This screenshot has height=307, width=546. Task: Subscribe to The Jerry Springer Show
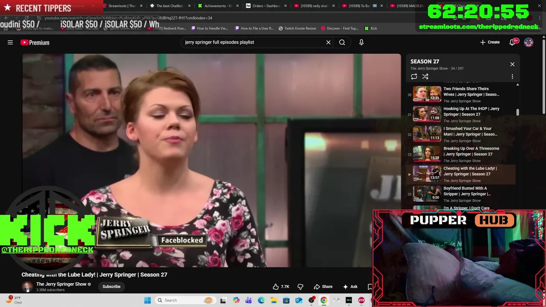coord(111,287)
